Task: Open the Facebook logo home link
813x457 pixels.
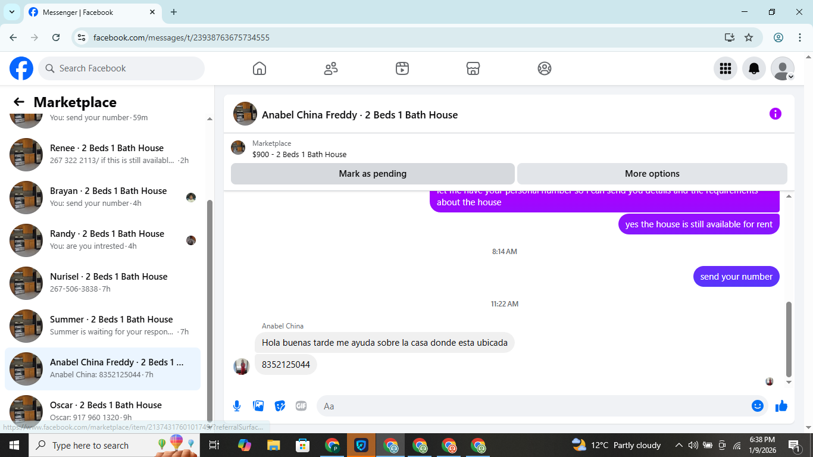Action: click(x=21, y=68)
